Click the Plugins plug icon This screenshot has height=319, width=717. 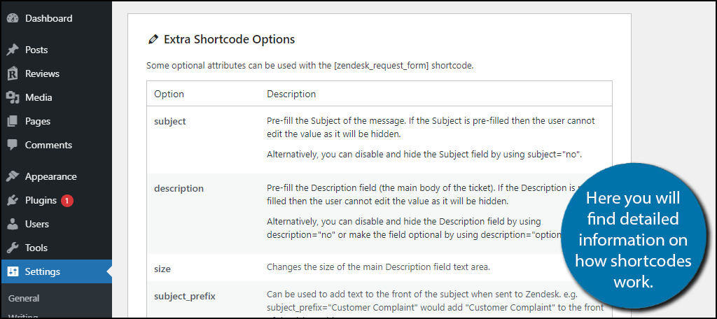[x=13, y=201]
